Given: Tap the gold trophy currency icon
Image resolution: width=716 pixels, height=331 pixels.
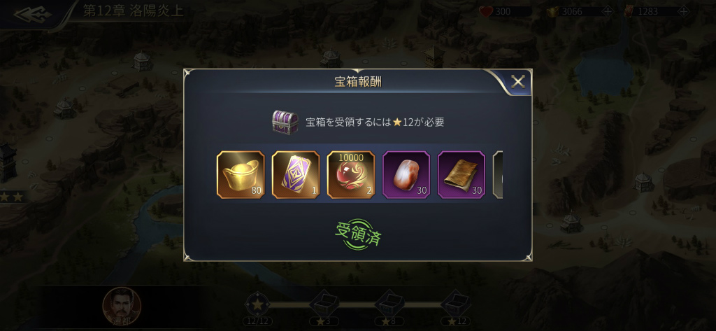Looking at the screenshot, I should click(553, 11).
